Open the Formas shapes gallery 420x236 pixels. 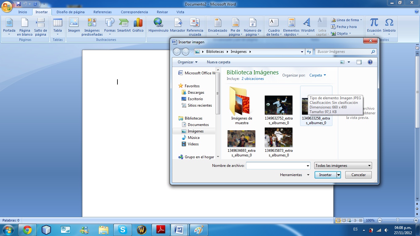(110, 27)
